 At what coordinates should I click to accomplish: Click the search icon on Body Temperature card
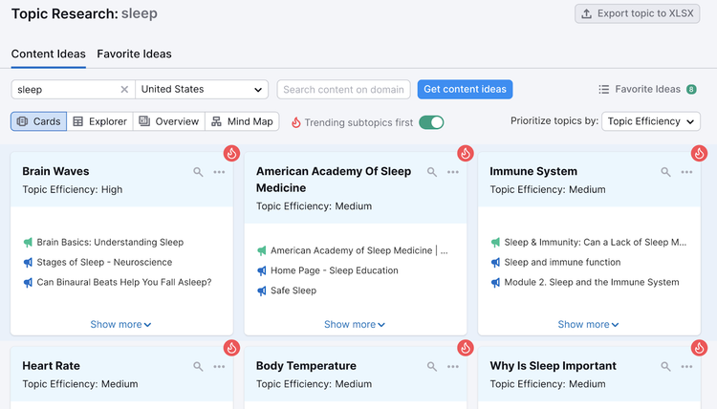point(432,367)
